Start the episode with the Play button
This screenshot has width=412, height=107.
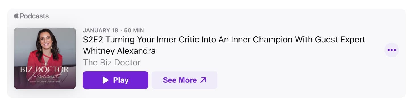[115, 80]
